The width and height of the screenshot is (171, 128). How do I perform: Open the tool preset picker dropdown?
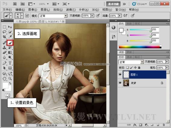[x=11, y=16]
